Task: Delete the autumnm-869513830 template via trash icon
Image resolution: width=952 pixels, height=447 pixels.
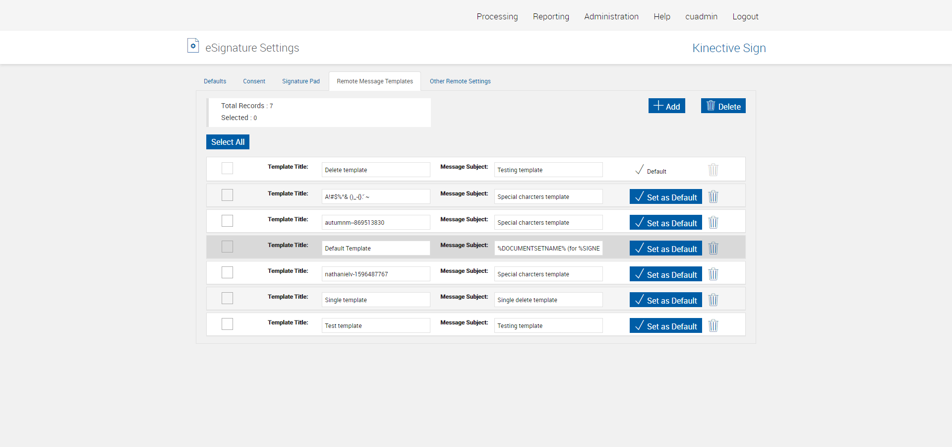Action: pyautogui.click(x=713, y=222)
